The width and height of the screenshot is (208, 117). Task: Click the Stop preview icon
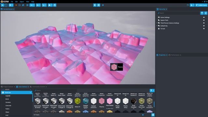click(x=103, y=5)
